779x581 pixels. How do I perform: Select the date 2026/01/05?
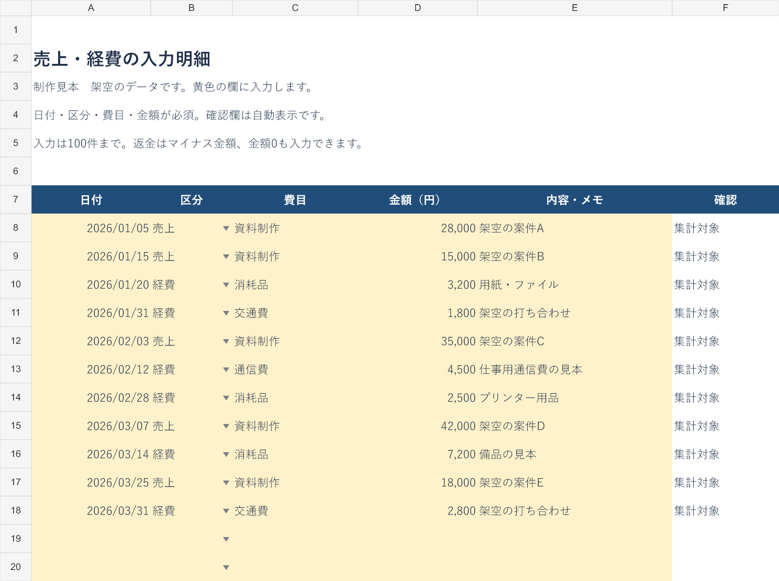(x=118, y=228)
